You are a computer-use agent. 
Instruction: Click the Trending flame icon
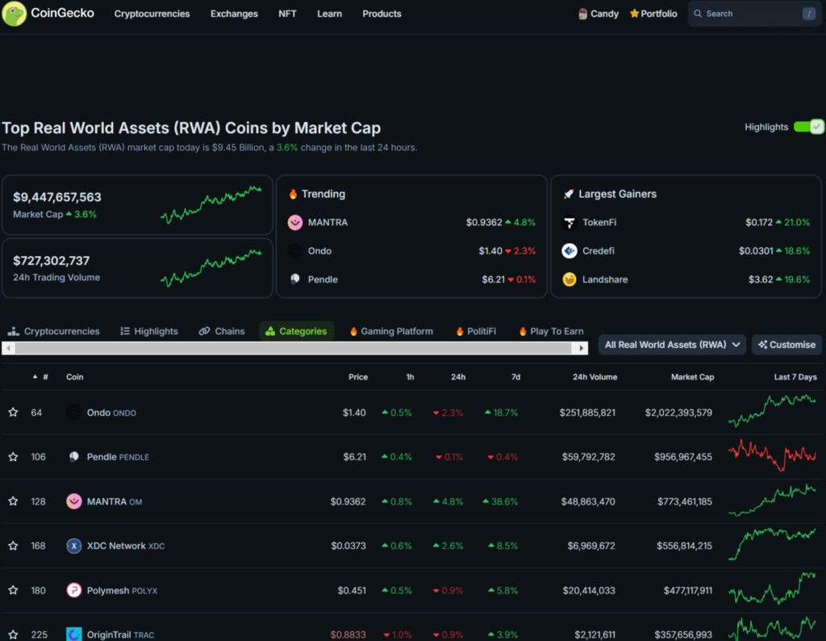[293, 194]
